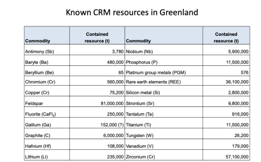This screenshot has width=261, height=162.
Task: Select the "Vanadium (V)" commodity cell
Action: pos(164,144)
